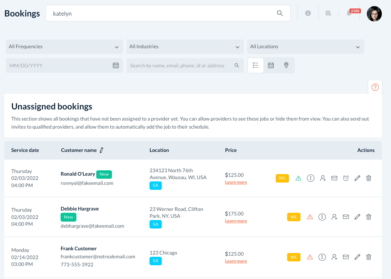Click the alarm clock icon for Ronald O'Leary
The height and width of the screenshot is (279, 391).
point(346,178)
